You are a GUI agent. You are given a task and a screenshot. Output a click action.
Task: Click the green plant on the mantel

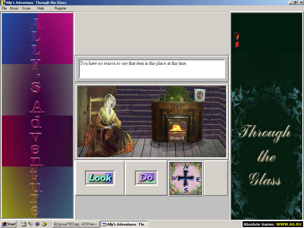coord(177,94)
